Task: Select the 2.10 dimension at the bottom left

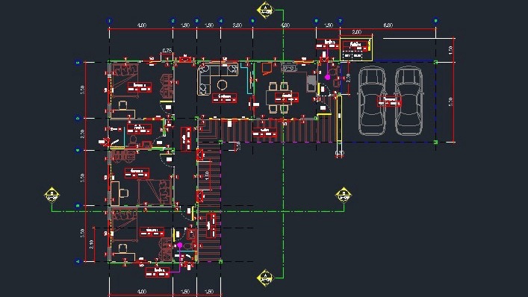Action: coord(92,245)
